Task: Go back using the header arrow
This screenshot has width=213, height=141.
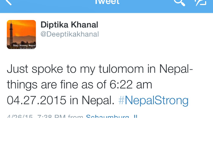Action: (8, 2)
